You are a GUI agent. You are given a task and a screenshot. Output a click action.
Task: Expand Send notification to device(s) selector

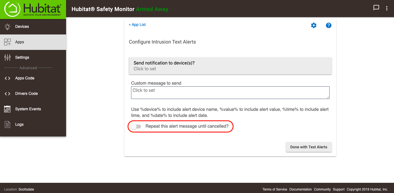click(230, 66)
